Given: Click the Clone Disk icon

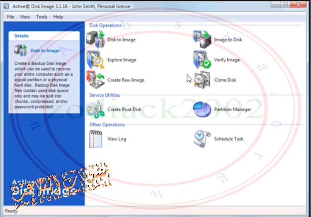Looking at the screenshot, I should [x=202, y=80].
